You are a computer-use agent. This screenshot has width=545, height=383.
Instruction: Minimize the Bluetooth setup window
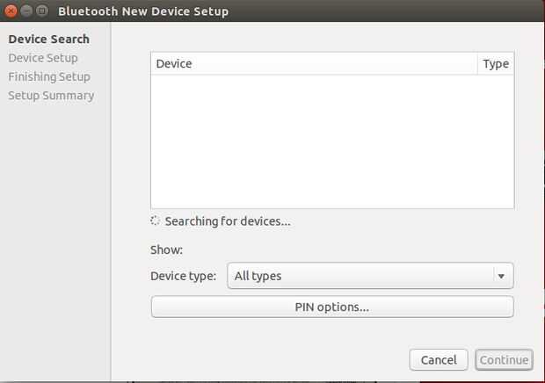26,11
